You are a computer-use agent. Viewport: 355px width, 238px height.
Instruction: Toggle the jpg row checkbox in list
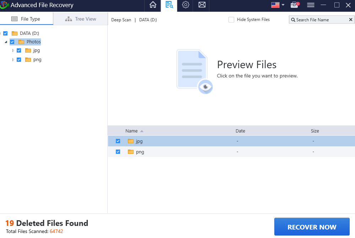pyautogui.click(x=118, y=141)
